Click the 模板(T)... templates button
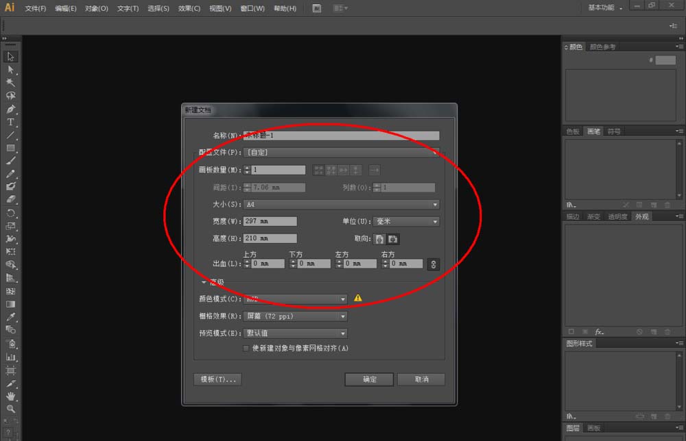686x441 pixels. [x=218, y=379]
